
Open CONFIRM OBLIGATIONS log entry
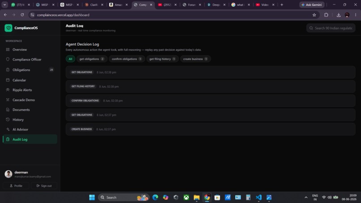[211, 101]
